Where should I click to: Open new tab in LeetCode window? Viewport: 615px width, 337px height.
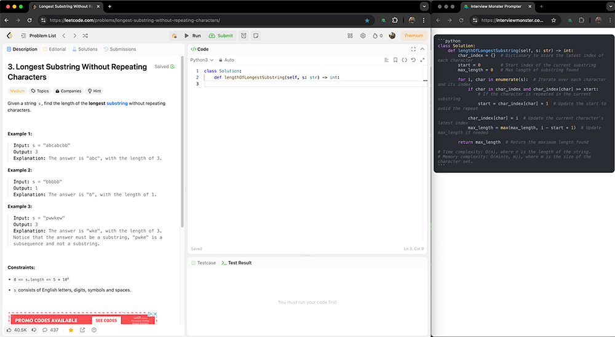[x=110, y=6]
